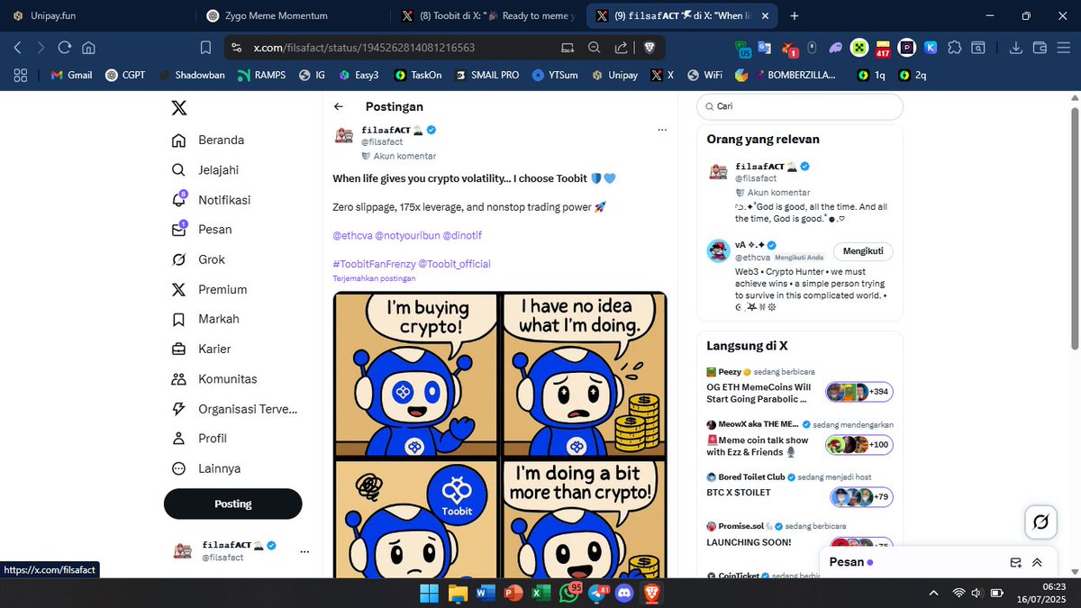Compose a new message in the Pesan drawer
The width and height of the screenshot is (1081, 608).
pyautogui.click(x=1016, y=562)
